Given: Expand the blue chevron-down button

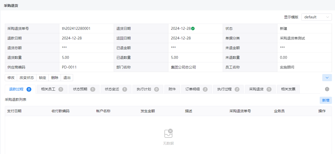Looking at the screenshot, I should point(327,78).
